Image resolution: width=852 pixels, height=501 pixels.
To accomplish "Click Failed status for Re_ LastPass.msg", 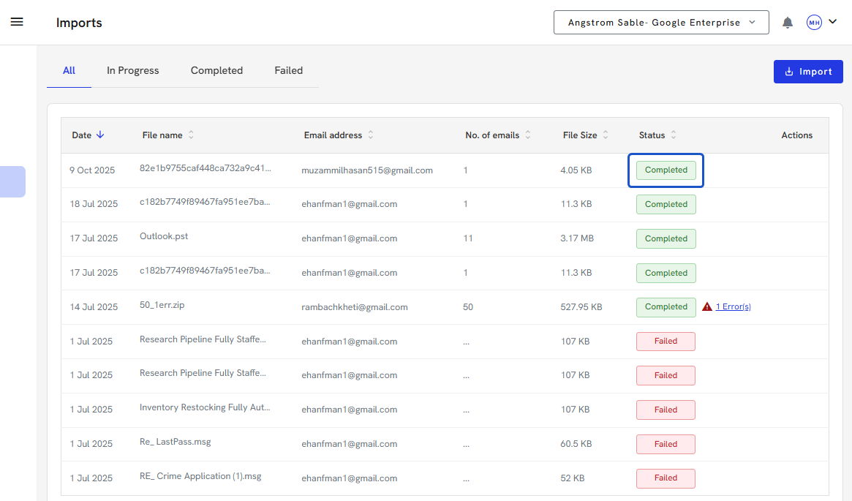I will coord(666,444).
